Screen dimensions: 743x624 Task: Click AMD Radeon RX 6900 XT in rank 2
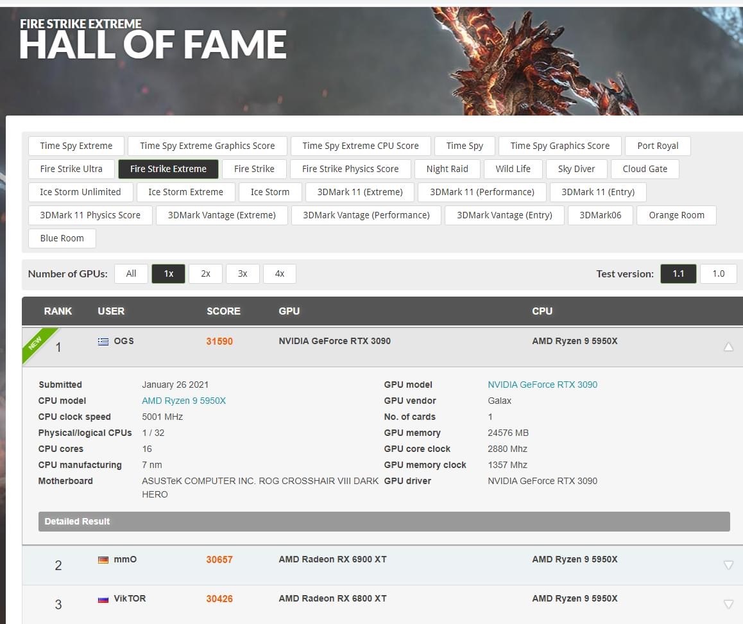click(x=332, y=560)
